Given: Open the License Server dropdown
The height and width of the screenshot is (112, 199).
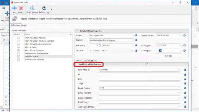Looking at the screenshot, I should point(180,35).
